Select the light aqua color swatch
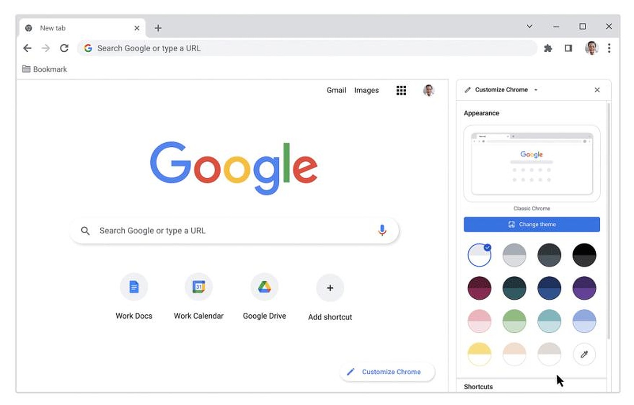Image resolution: width=634 pixels, height=405 pixels. (549, 321)
